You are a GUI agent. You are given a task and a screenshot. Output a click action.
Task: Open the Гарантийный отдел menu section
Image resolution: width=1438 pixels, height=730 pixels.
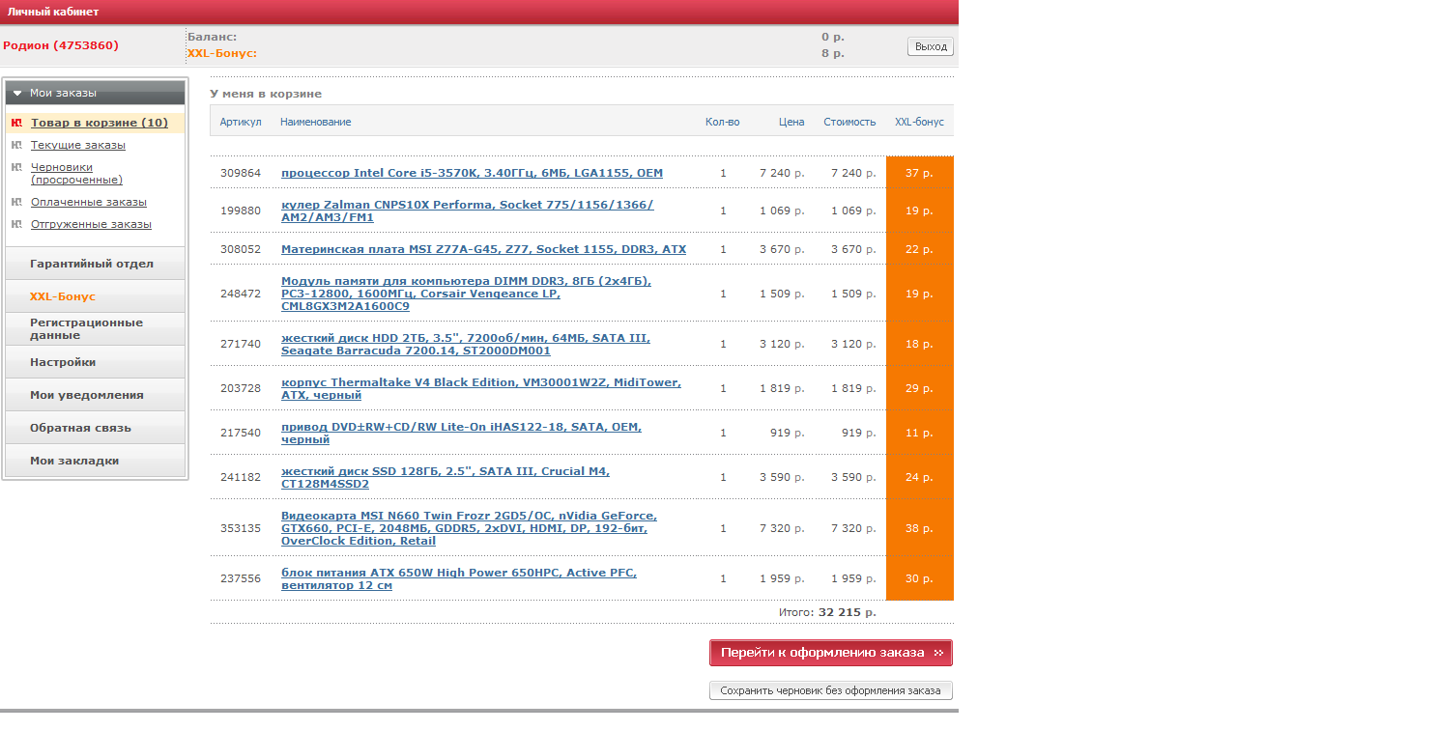click(x=92, y=264)
